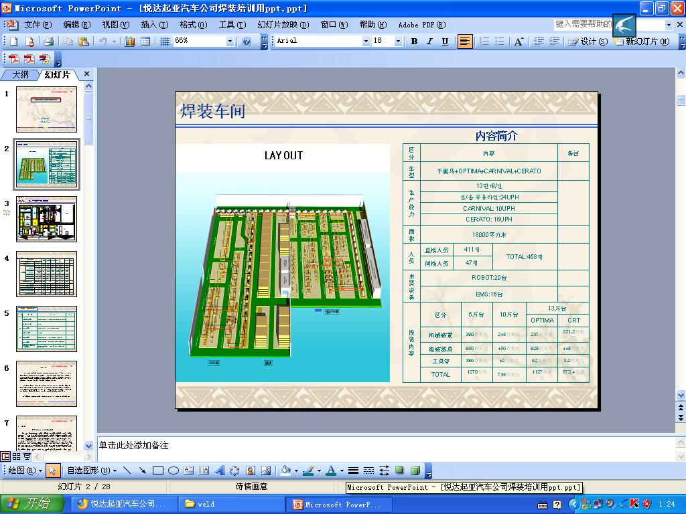Select the Arrow drawing tool

[x=142, y=470]
